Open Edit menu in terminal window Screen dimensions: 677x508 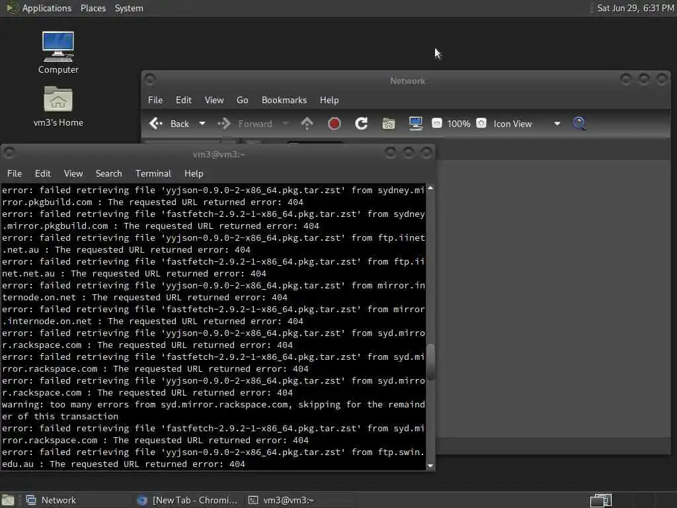(x=43, y=174)
